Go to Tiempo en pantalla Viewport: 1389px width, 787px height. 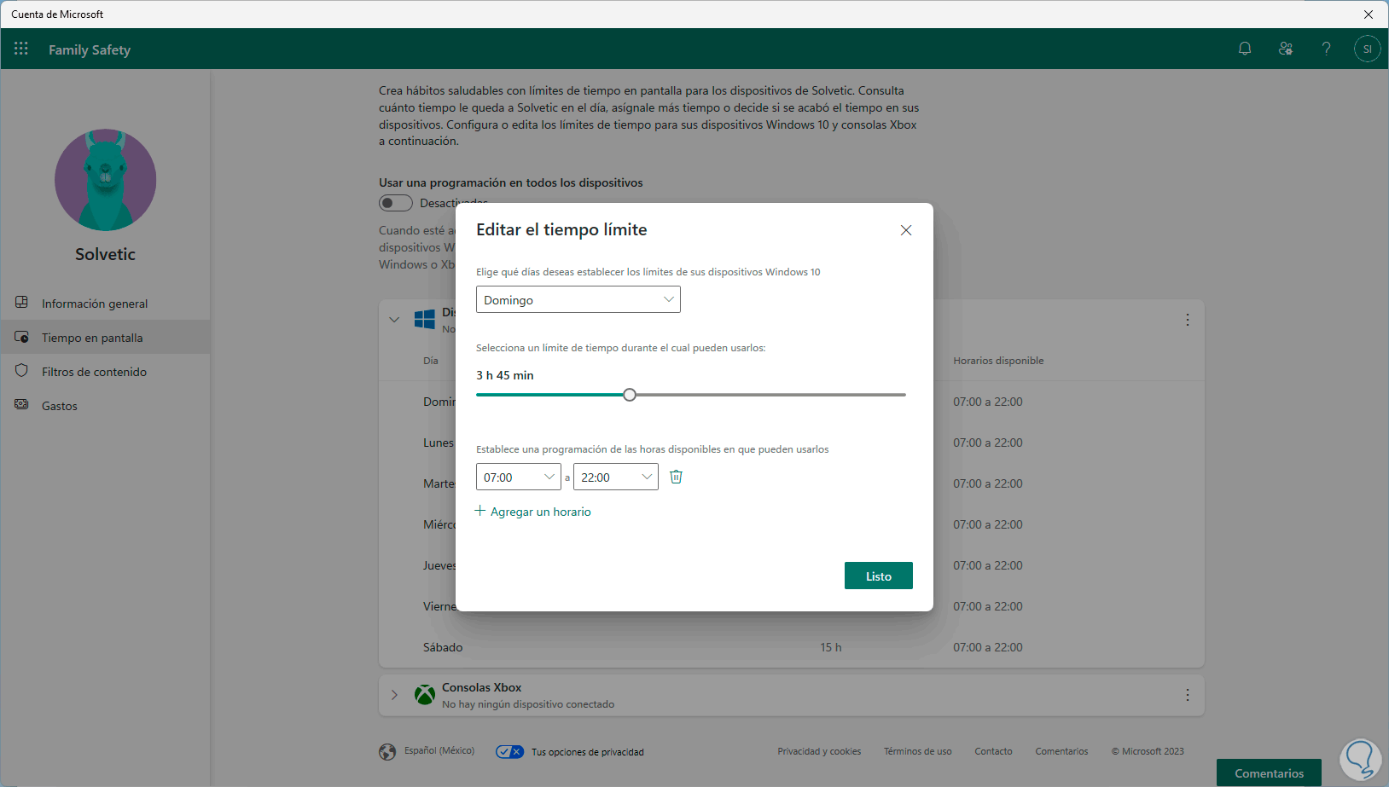(105, 337)
